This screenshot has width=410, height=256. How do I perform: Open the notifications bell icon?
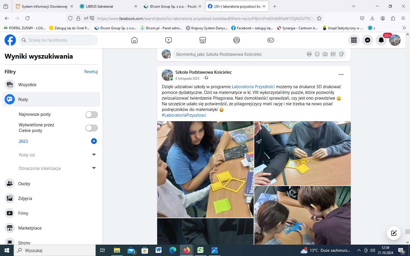click(381, 40)
